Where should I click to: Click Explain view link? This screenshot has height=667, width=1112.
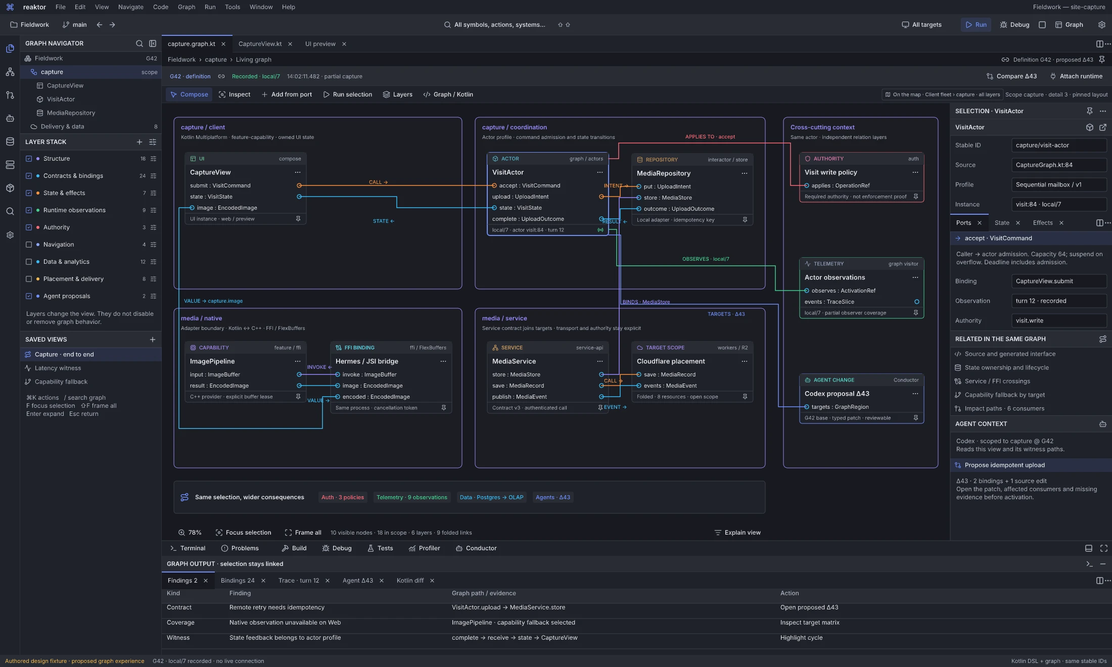[x=737, y=533]
